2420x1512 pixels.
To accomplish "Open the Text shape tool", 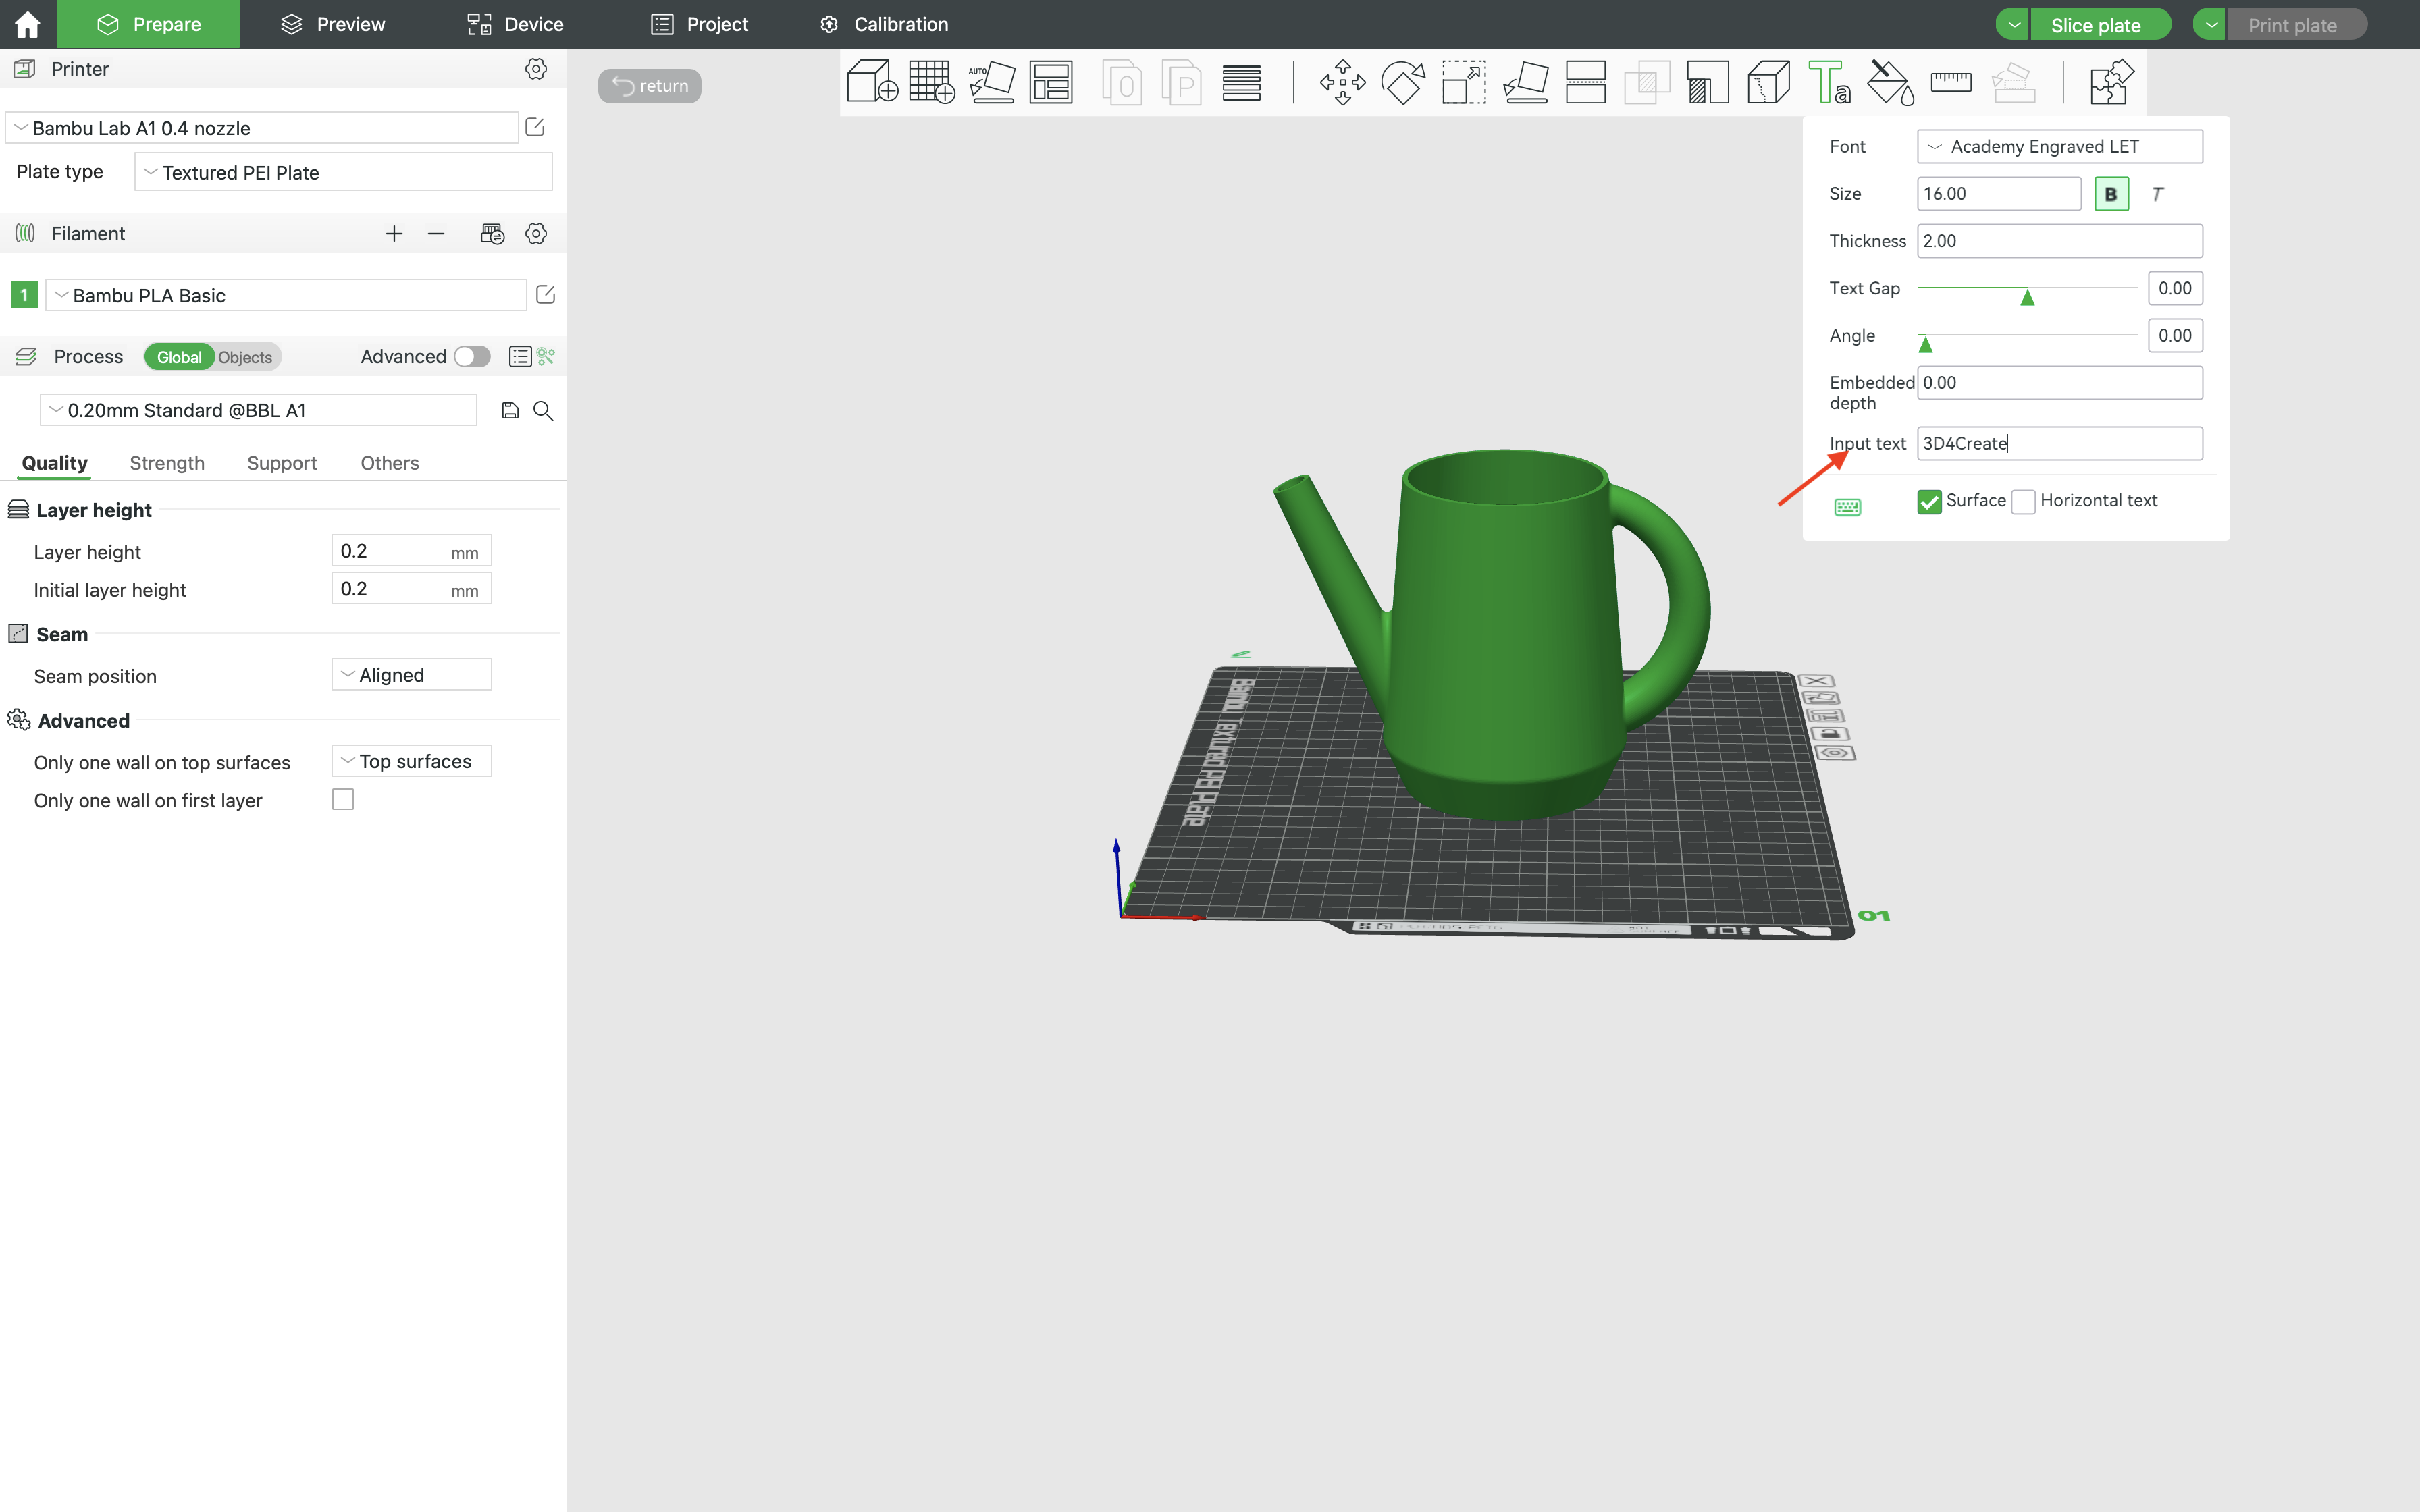I will pos(1829,82).
